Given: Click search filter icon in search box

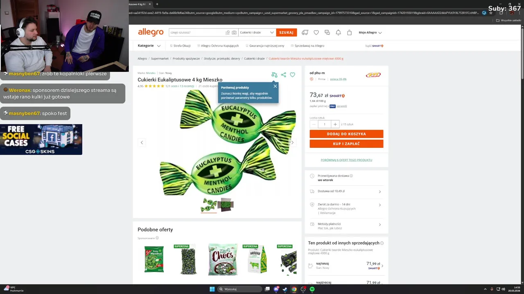Looking at the screenshot, I should [x=228, y=32].
